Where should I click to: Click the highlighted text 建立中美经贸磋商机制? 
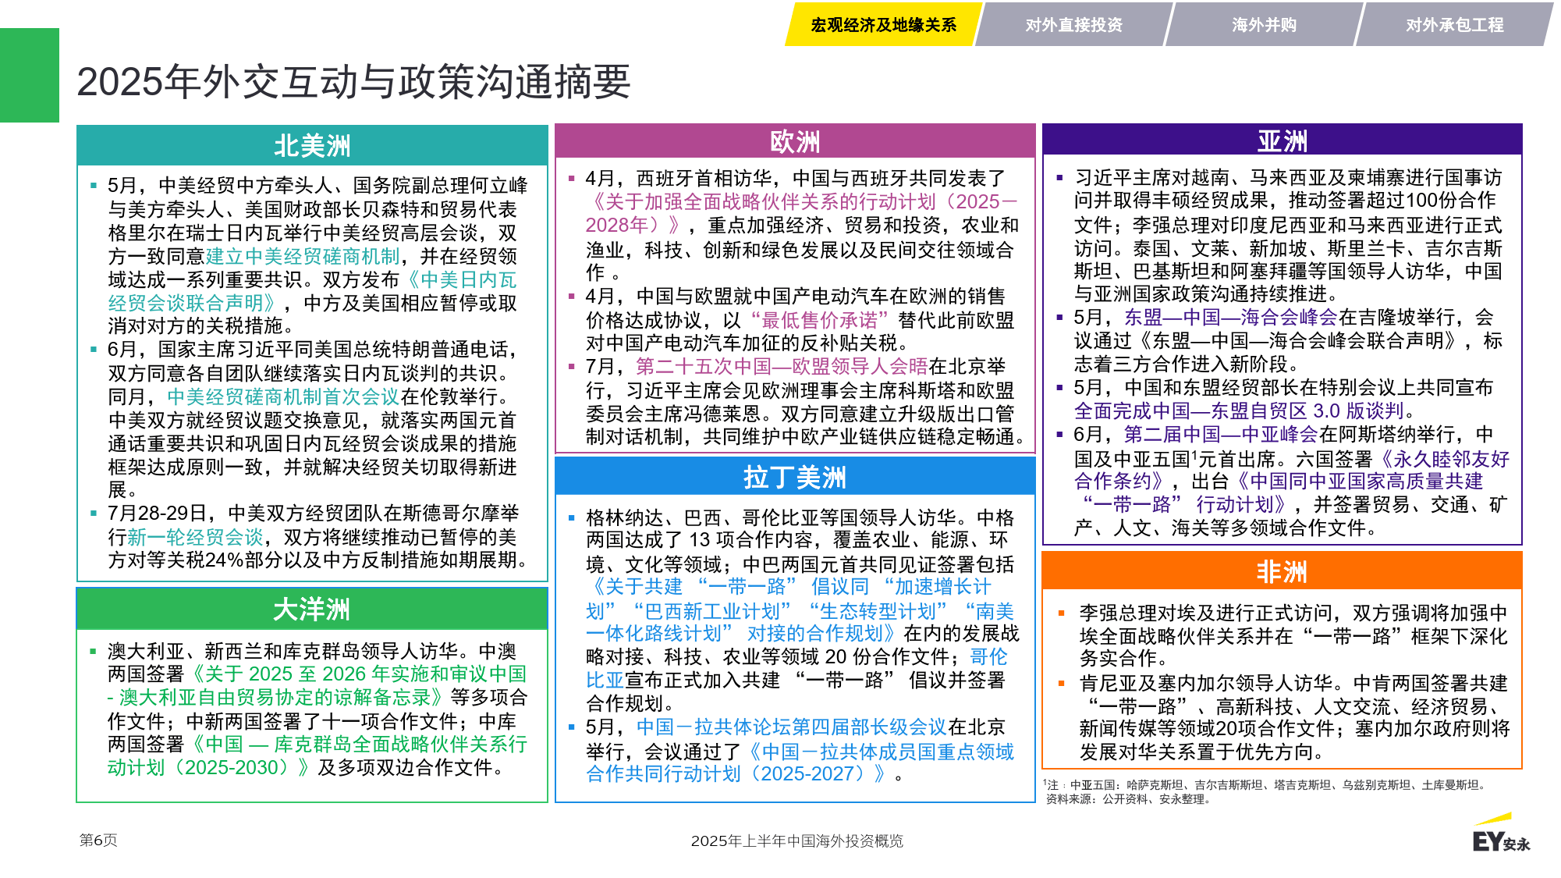[x=303, y=256]
